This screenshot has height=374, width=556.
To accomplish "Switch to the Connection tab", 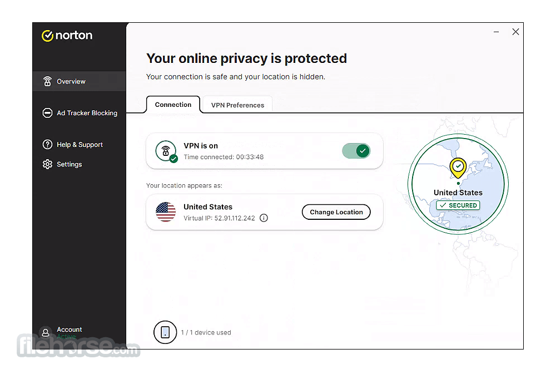I will (x=173, y=105).
